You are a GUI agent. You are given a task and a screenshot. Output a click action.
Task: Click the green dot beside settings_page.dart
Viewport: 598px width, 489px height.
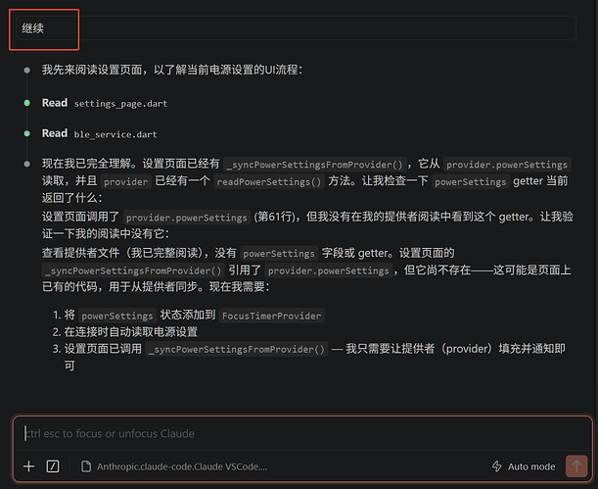(x=27, y=103)
